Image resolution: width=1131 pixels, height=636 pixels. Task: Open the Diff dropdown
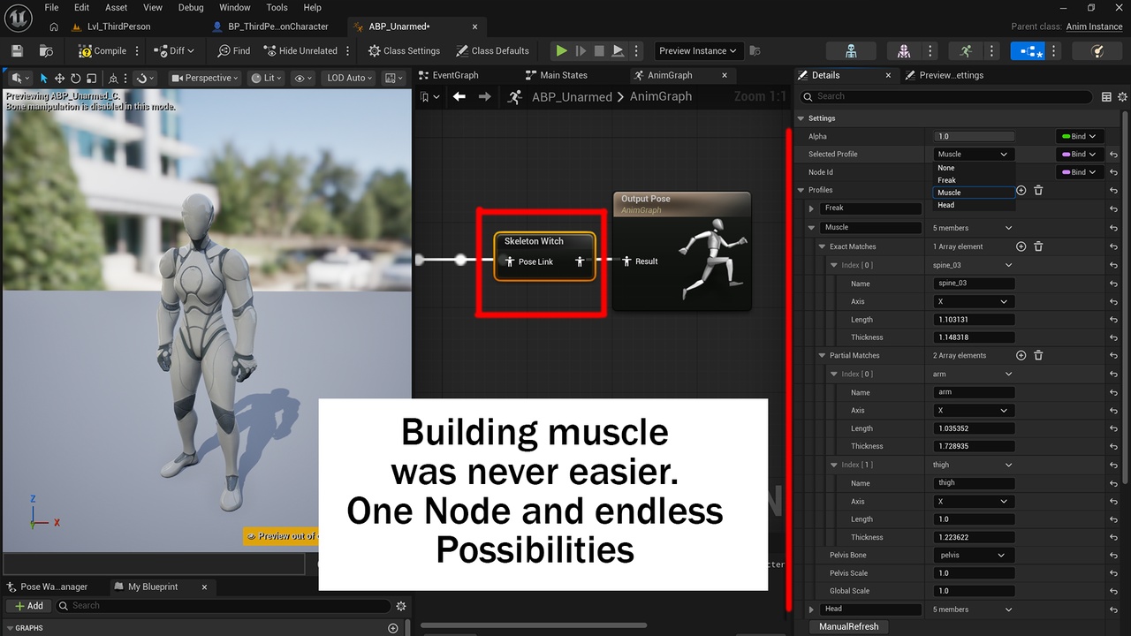point(174,51)
